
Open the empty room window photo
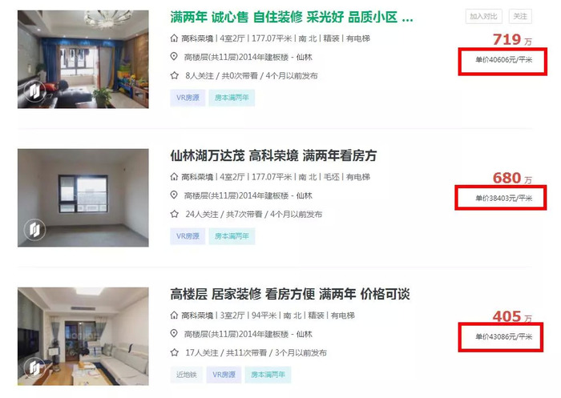[x=83, y=198]
